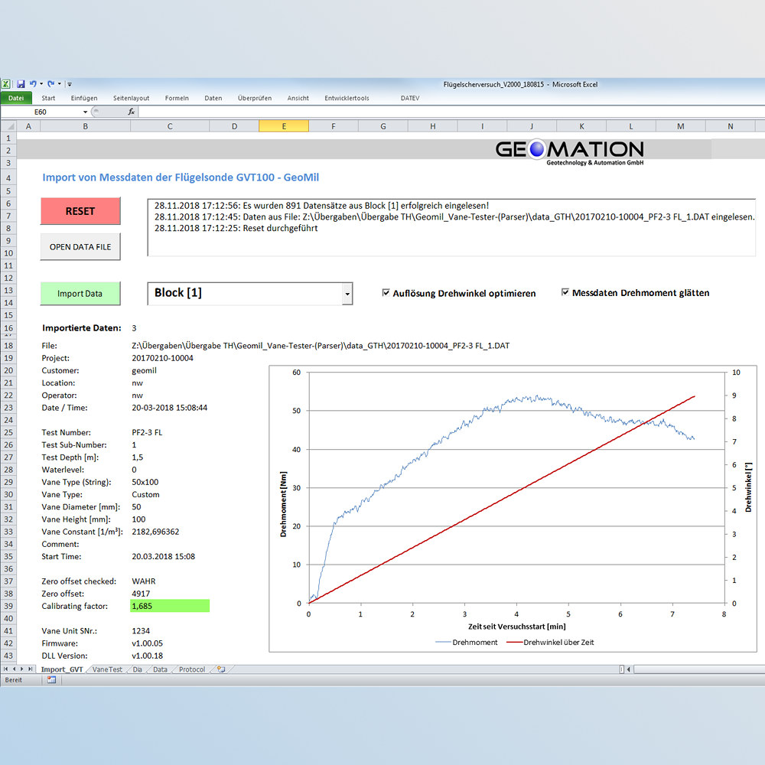This screenshot has width=765, height=765.
Task: Switch to the Protocol sheet tab
Action: 192,669
